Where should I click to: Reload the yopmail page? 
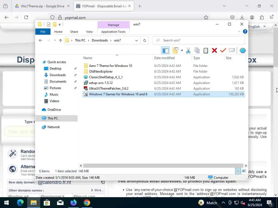(x=26, y=17)
